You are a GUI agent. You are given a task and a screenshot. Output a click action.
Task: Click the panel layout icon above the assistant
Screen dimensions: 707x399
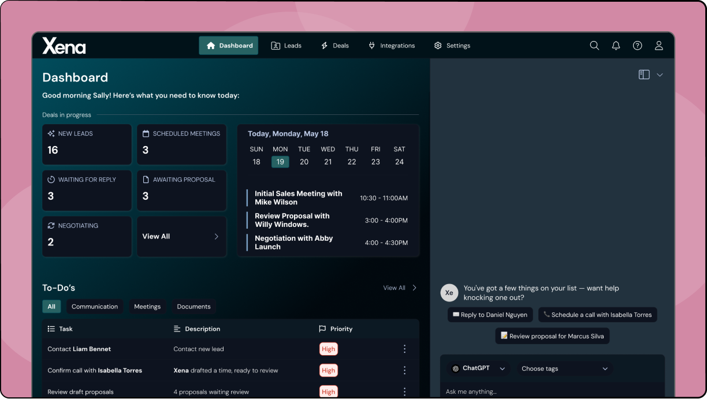[x=644, y=74]
